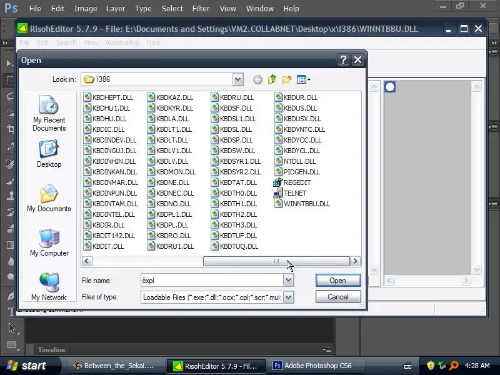This screenshot has height=375, width=500.
Task: Select Photoshop Path Selection arrow tool
Action: click(12, 327)
